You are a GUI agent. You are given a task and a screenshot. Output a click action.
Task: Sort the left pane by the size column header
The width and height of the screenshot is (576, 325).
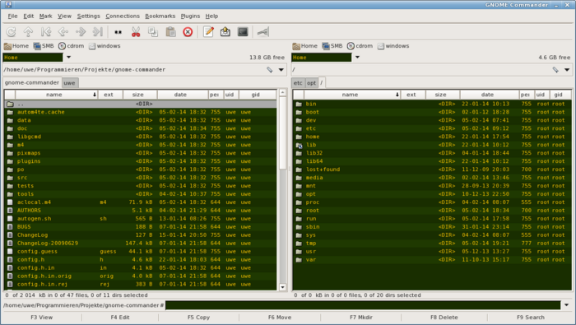click(138, 95)
